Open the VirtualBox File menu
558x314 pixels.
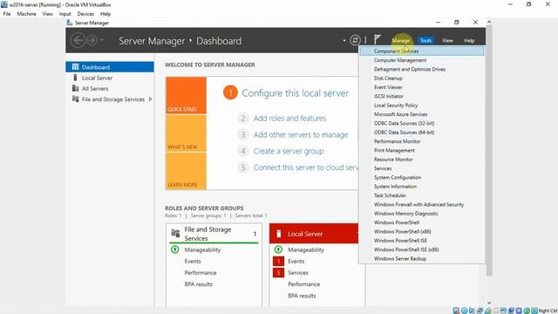pyautogui.click(x=7, y=14)
